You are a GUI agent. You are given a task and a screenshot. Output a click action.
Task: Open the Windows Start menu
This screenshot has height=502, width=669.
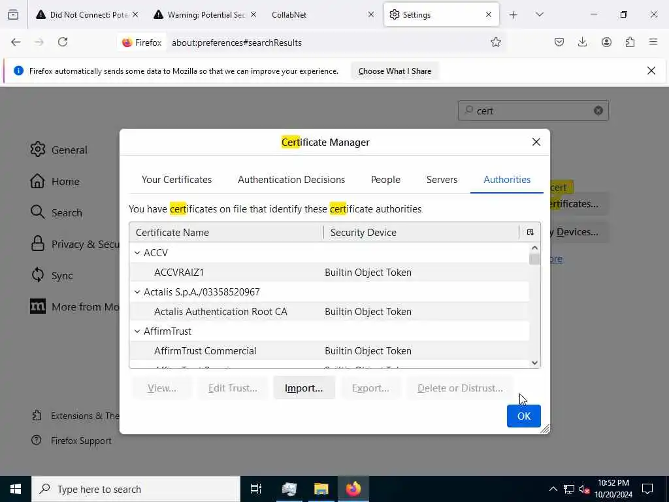(16, 489)
